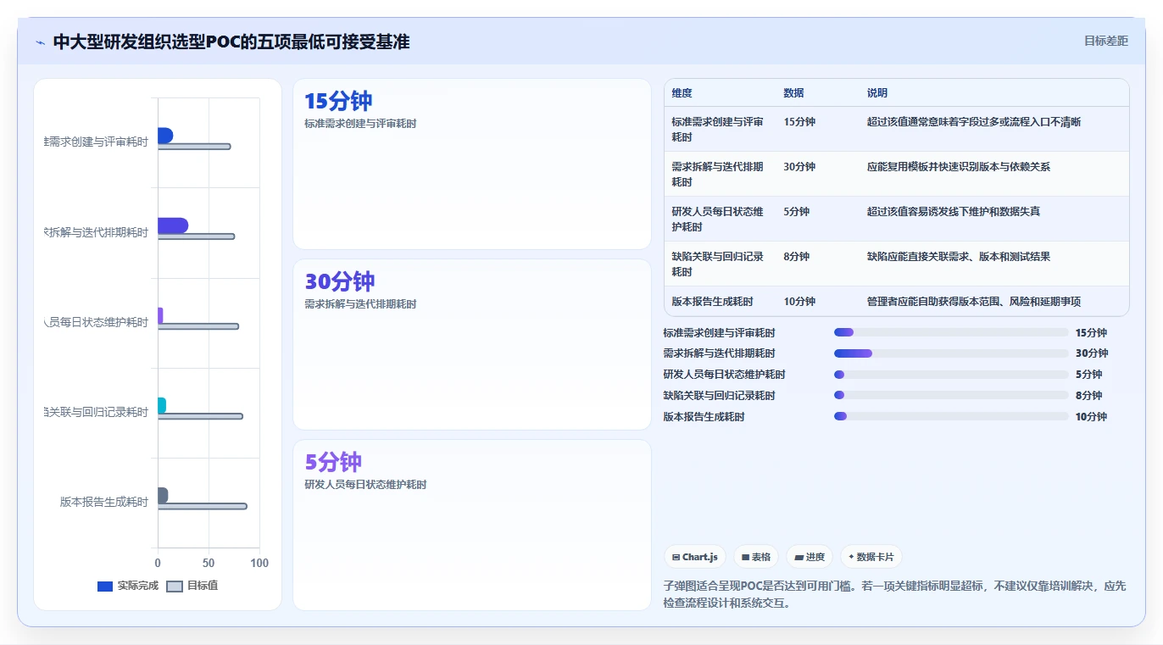Click table cell 缺陷关联与回归记录耗时
This screenshot has height=645, width=1163.
click(x=718, y=264)
